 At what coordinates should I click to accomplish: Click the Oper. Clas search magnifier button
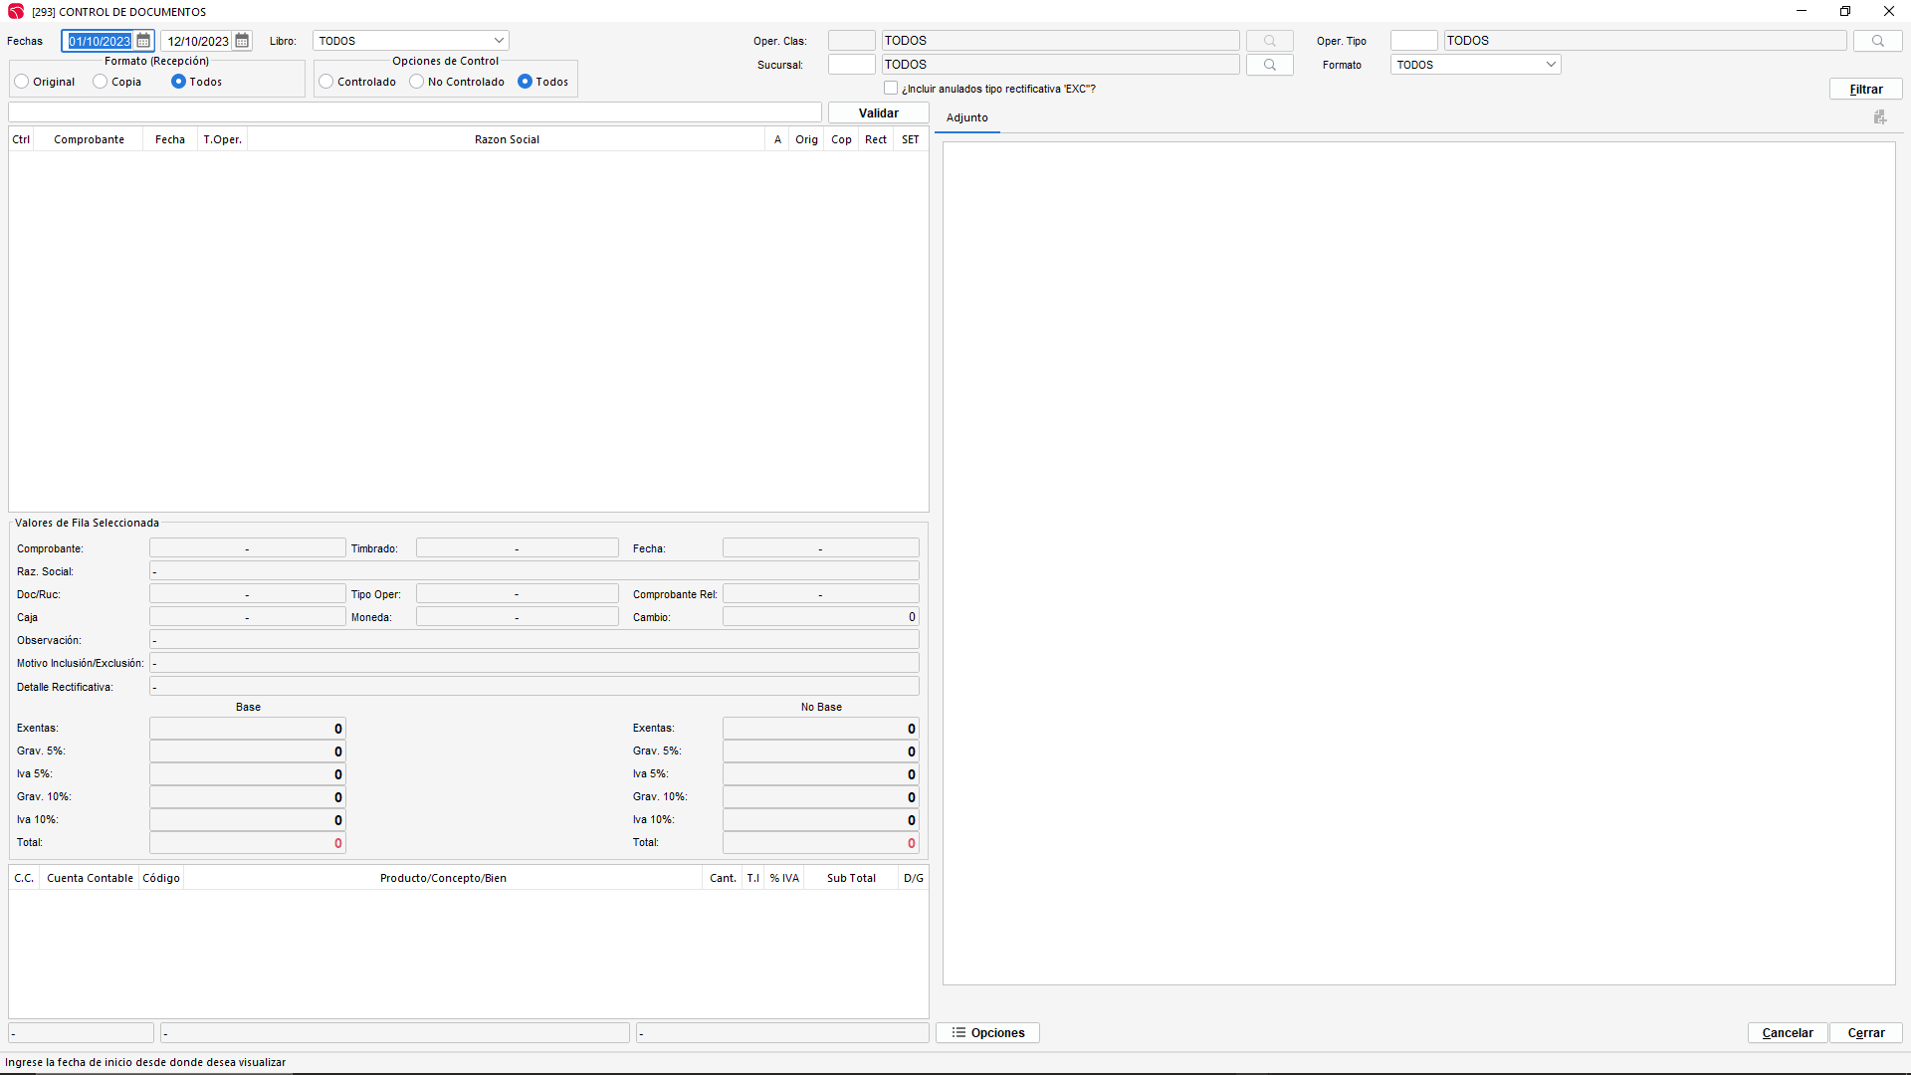[1269, 41]
